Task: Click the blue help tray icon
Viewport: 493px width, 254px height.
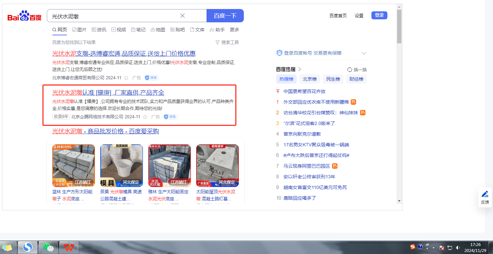Action: 420,247
